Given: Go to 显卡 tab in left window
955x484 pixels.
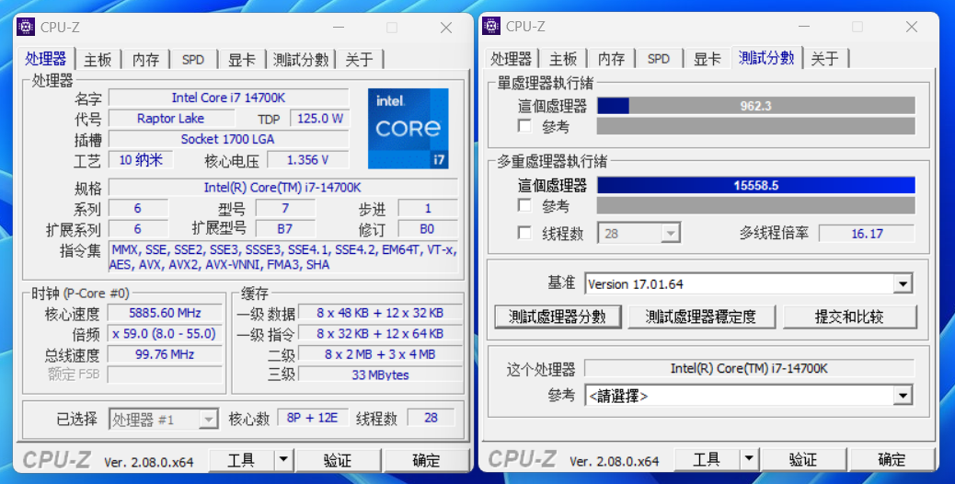Looking at the screenshot, I should pyautogui.click(x=242, y=60).
